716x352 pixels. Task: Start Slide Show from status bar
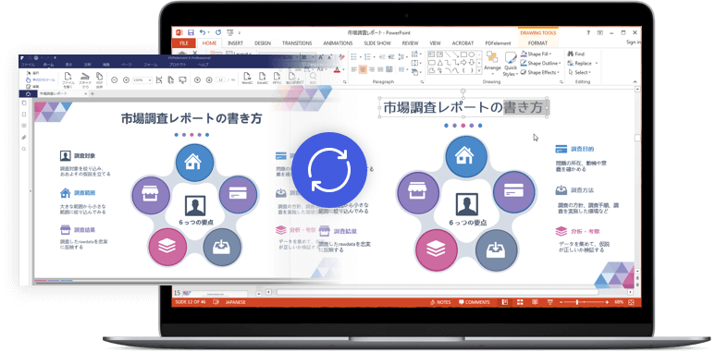point(549,302)
